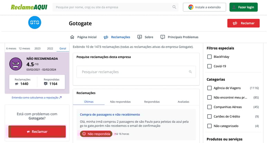This screenshot has height=143, width=267.
Task: Check the Blackfriday filter
Action: pos(209,57)
